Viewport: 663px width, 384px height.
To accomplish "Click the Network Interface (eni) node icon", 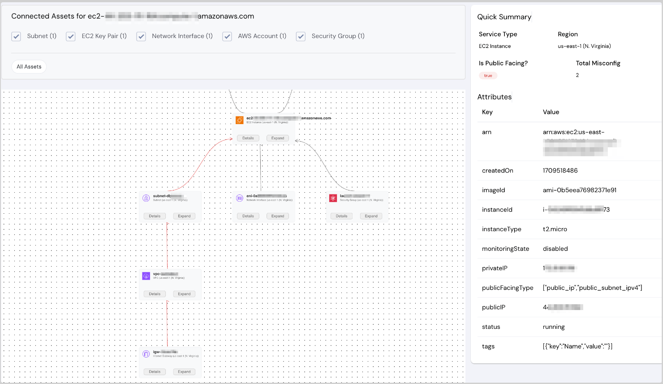I will point(240,197).
